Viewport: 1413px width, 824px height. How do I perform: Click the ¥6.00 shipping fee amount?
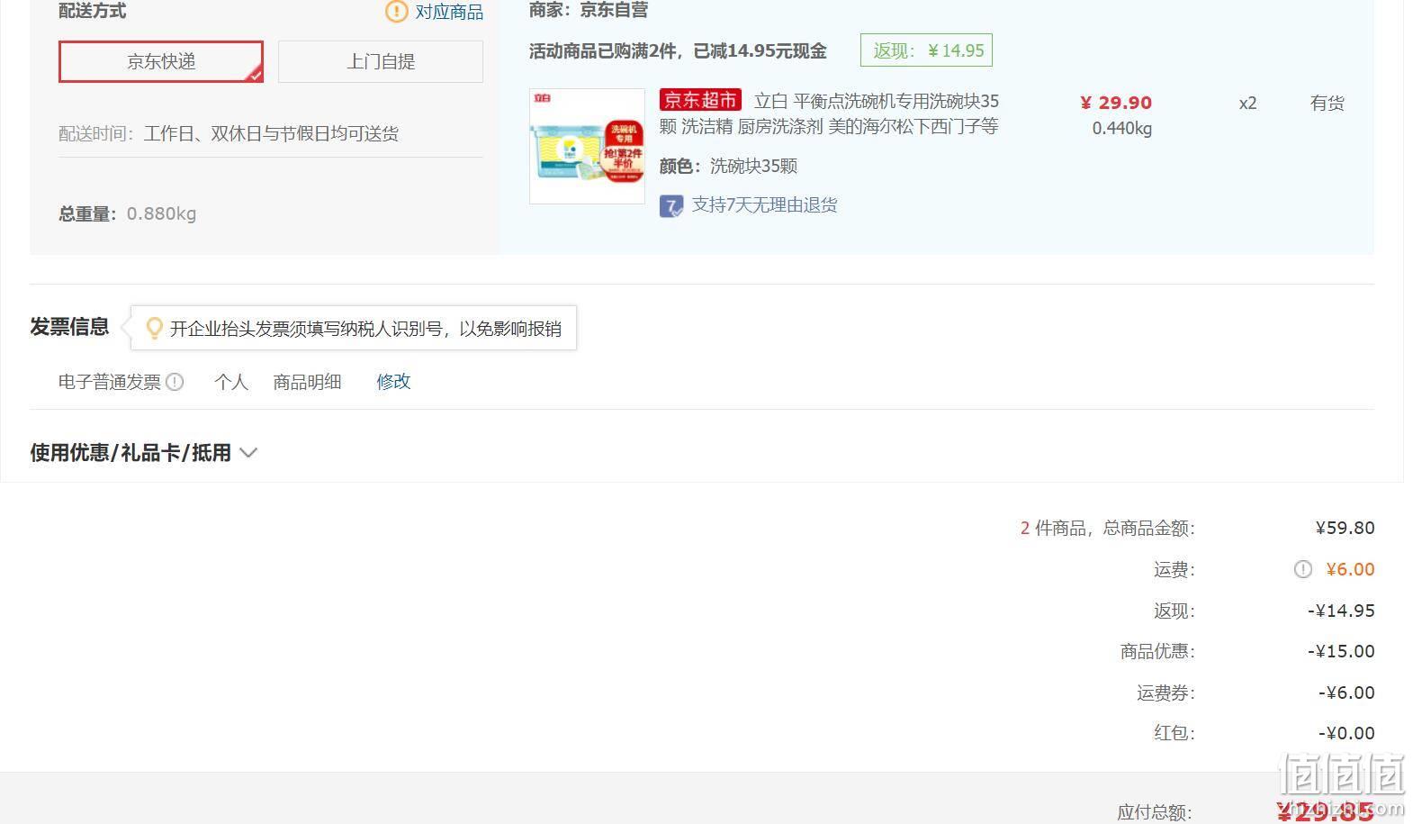coord(1350,569)
